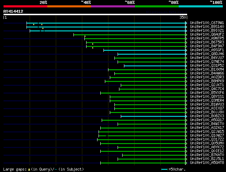
Task: Click the UniRef100_C6T9W1 hit label
Action: coord(207,23)
